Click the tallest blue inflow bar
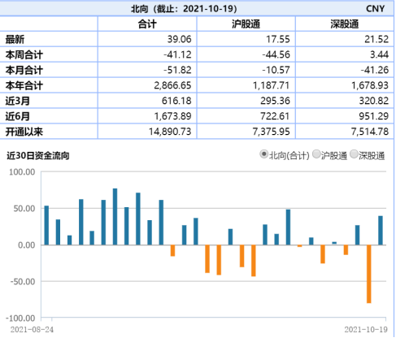The image size is (396, 342). point(115,217)
